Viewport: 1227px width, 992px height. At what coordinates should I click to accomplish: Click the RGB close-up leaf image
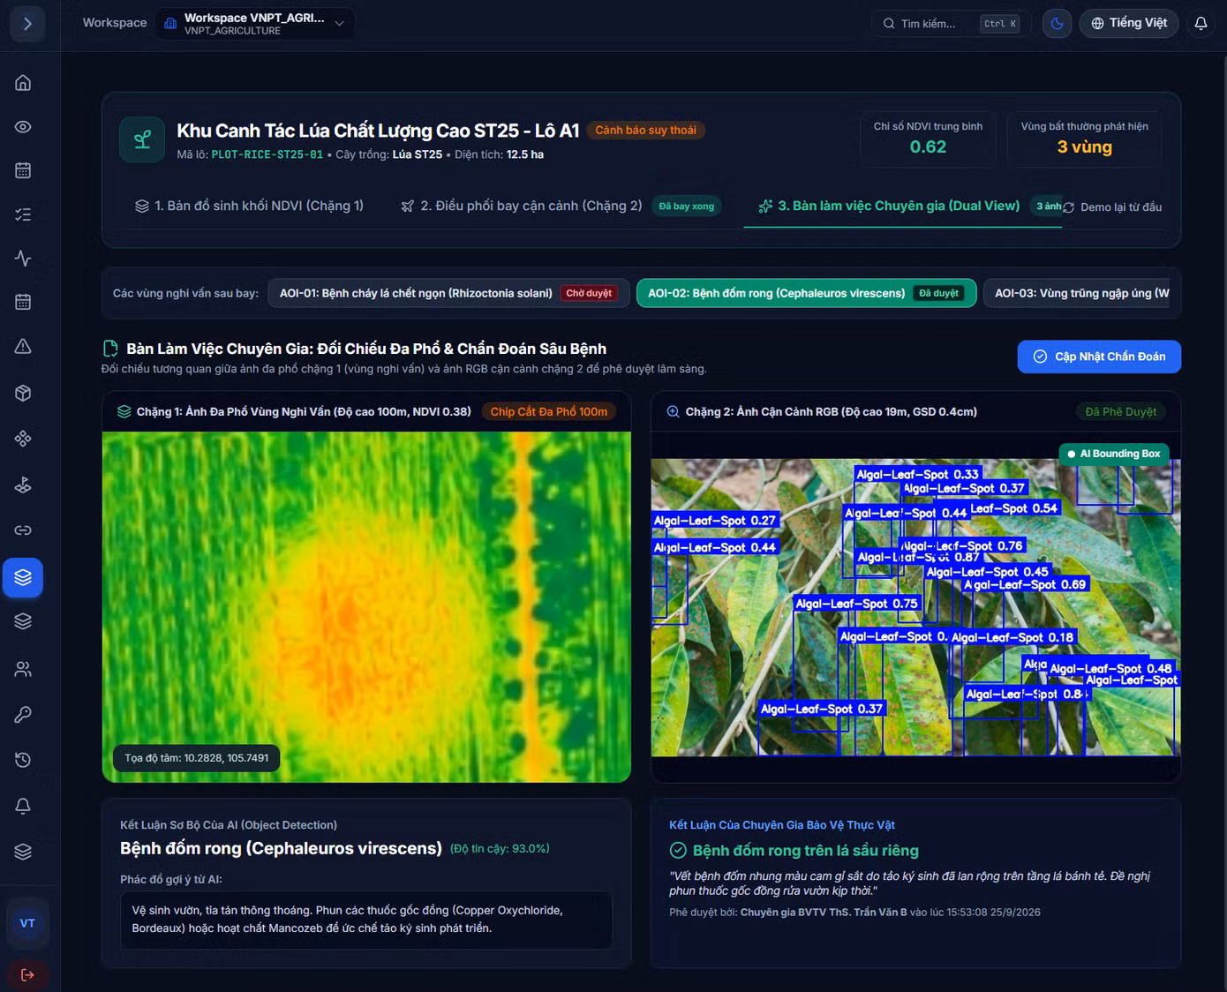915,607
